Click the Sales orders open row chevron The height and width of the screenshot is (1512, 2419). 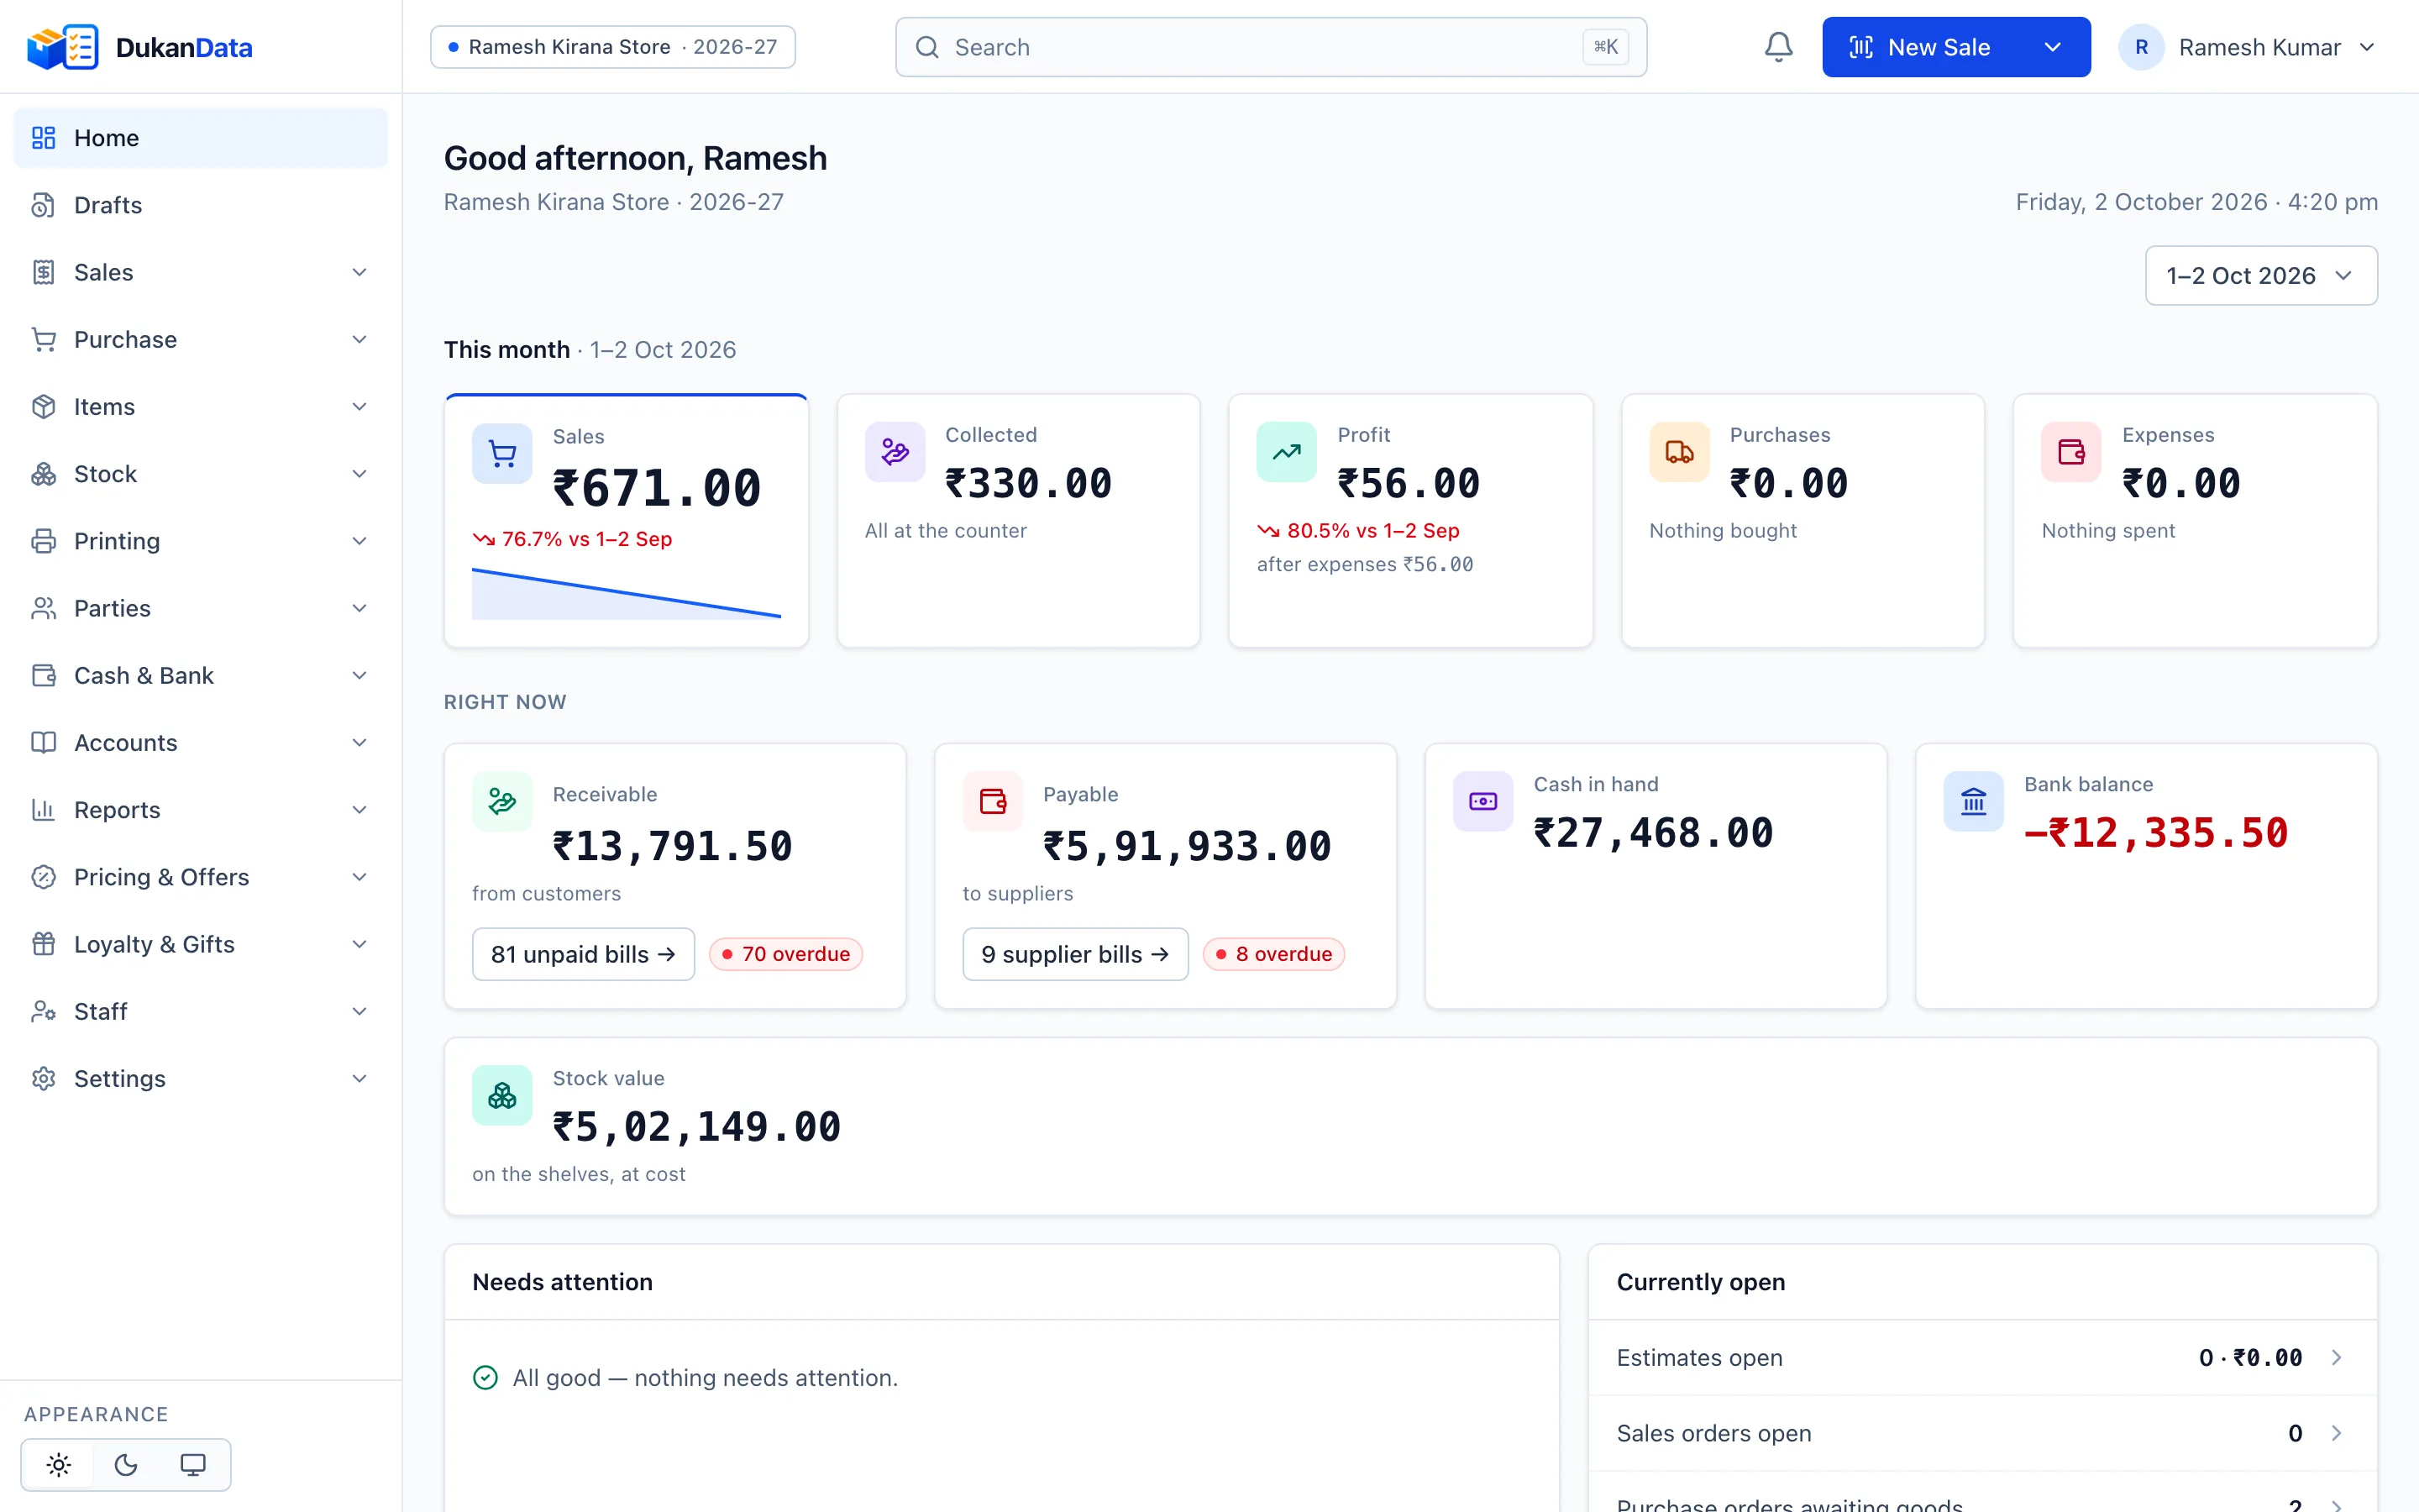(2337, 1433)
